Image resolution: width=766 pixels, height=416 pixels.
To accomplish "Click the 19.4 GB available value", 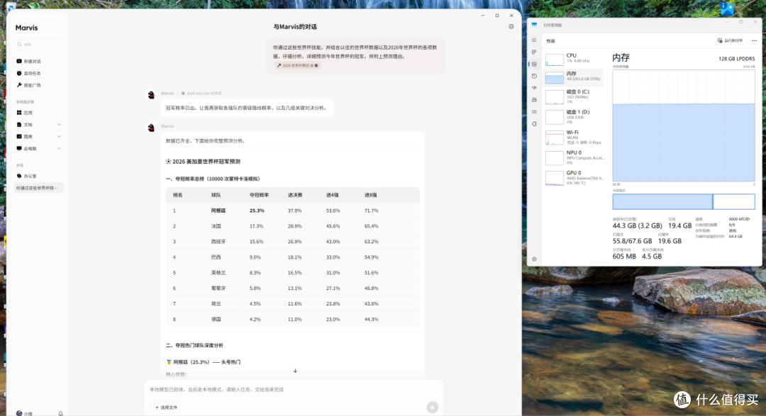I will tap(679, 225).
